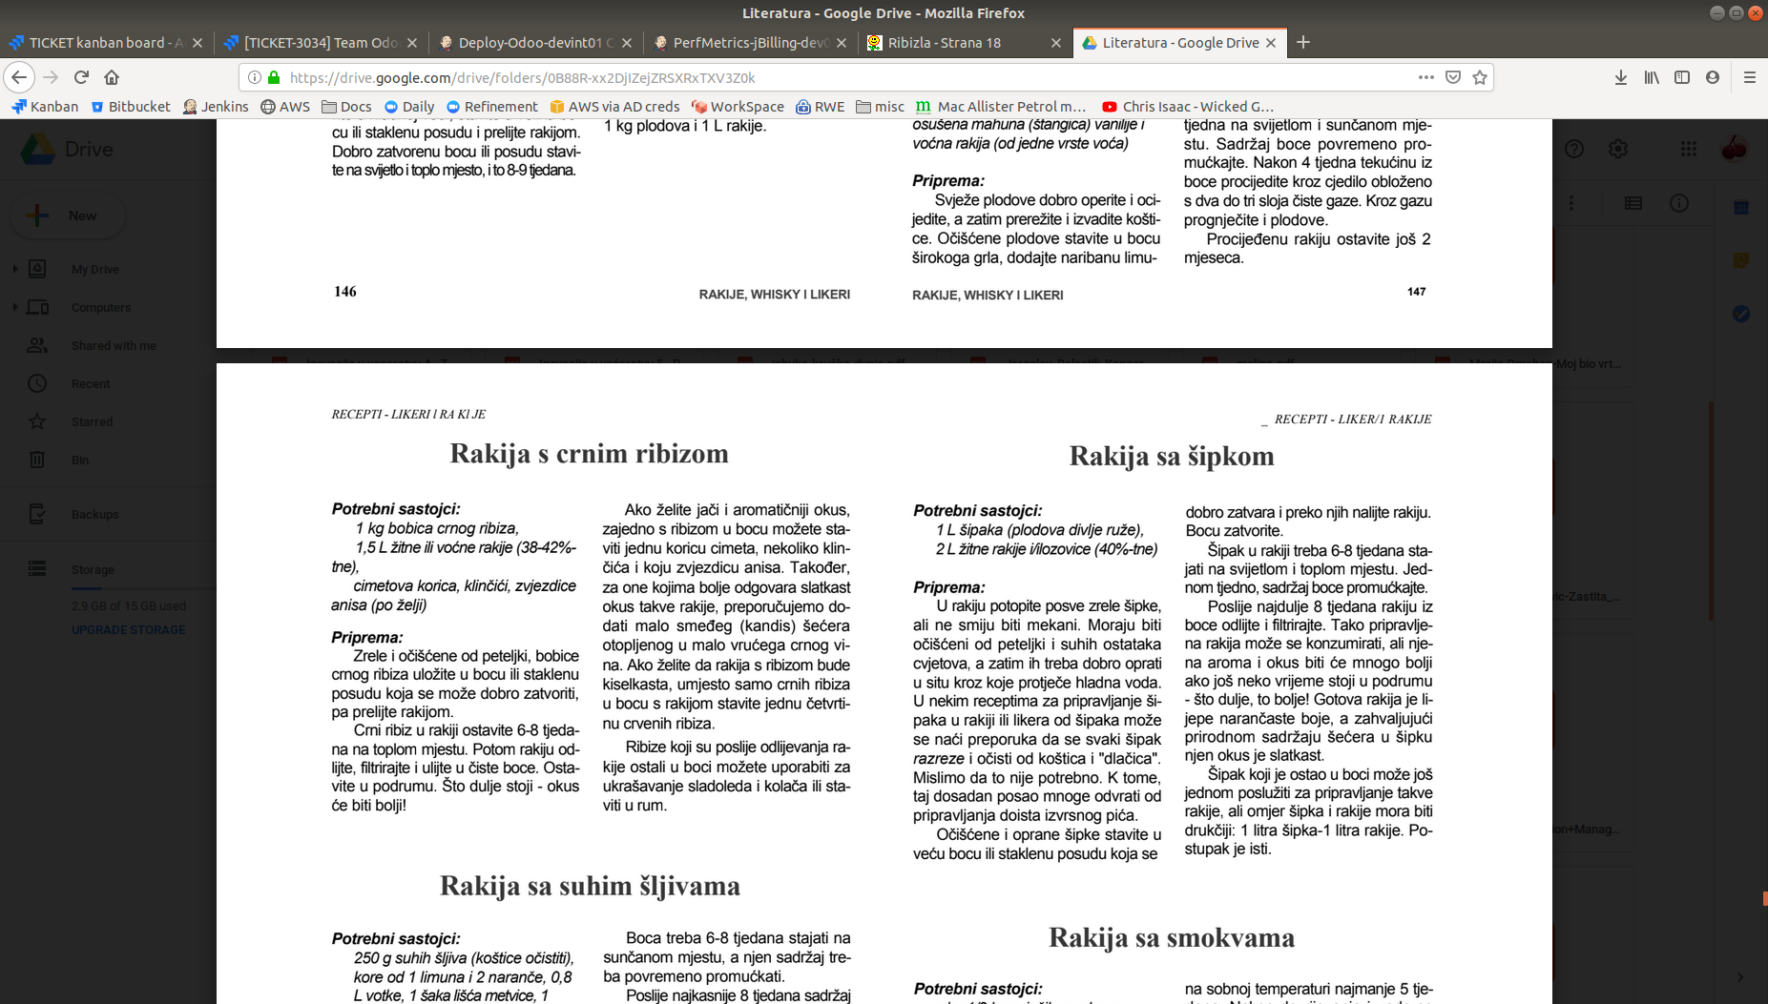Open the Firefox downloads panel
The width and height of the screenshot is (1768, 1004).
point(1620,77)
